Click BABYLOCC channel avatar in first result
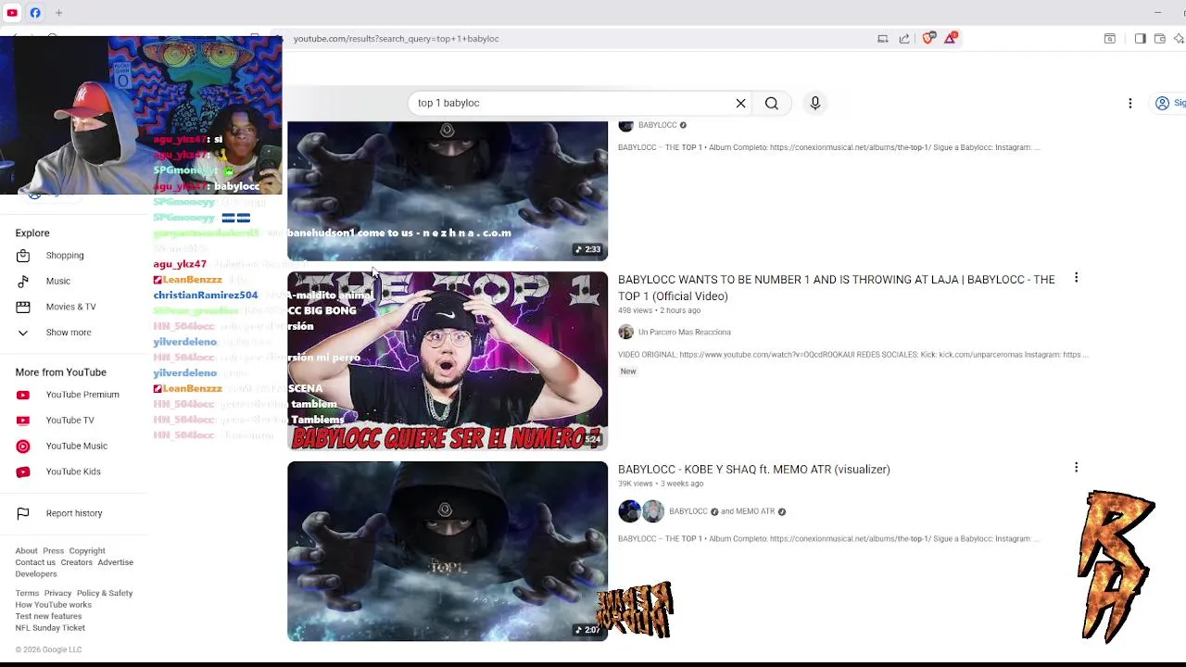Viewport: 1186px width, 667px height. [x=625, y=125]
